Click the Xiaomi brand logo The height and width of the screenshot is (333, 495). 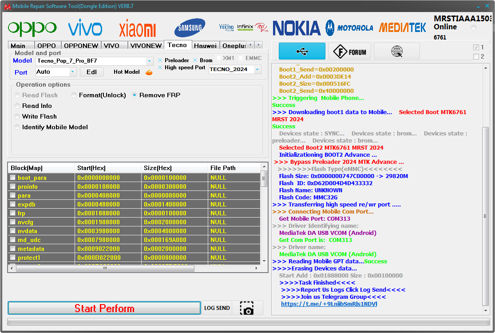[137, 28]
